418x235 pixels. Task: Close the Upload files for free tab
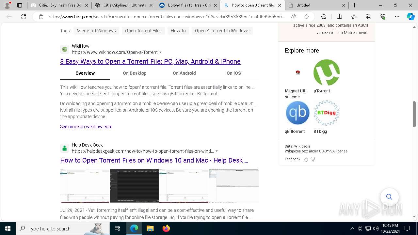(x=215, y=5)
